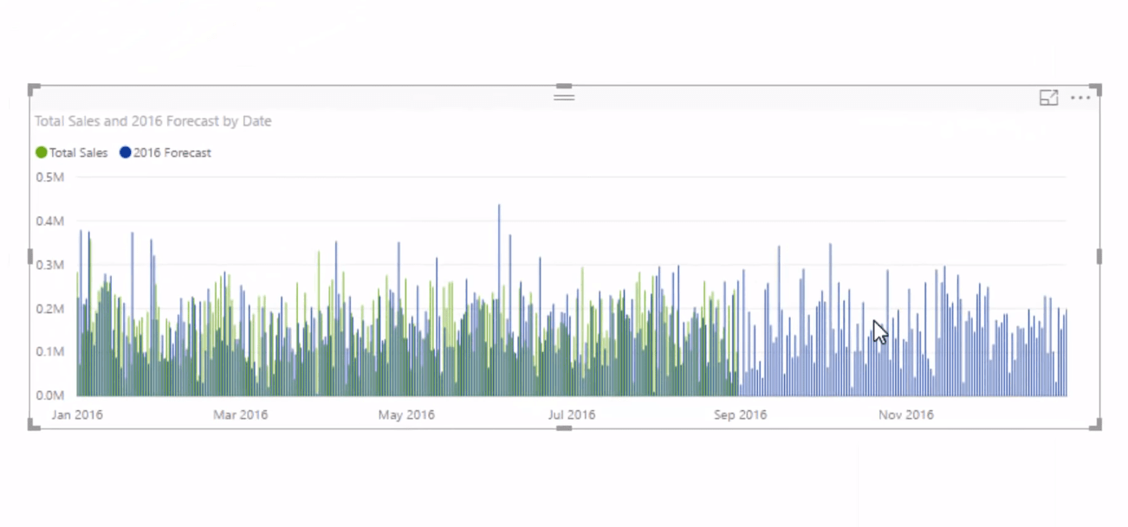1128x527 pixels.
Task: Click the top-right resize corner handle
Action: point(1095,89)
